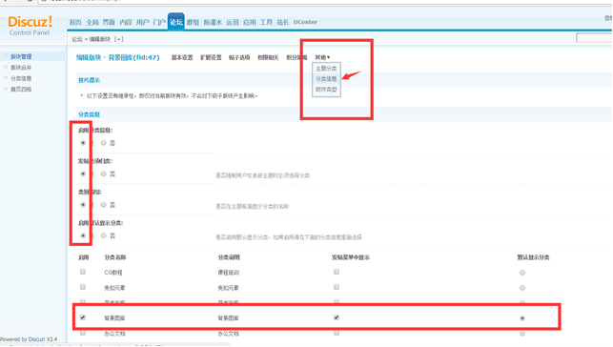Select 是 radio for 类别前缀
The image size is (613, 347).
[x=83, y=205]
